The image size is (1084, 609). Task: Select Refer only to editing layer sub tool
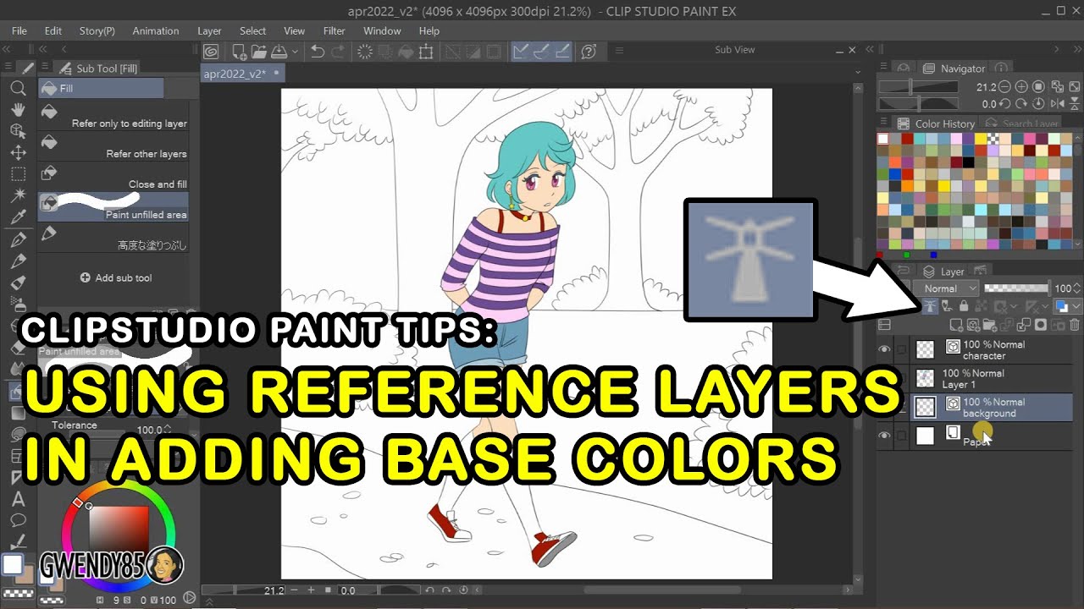point(113,117)
